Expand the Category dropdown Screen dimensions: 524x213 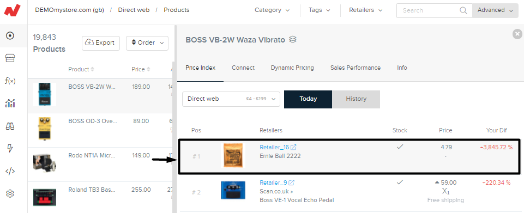pos(272,10)
